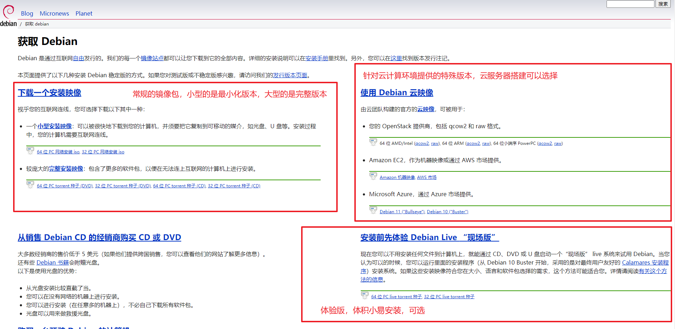
Task: Open the Planet menu item
Action: [x=84, y=13]
